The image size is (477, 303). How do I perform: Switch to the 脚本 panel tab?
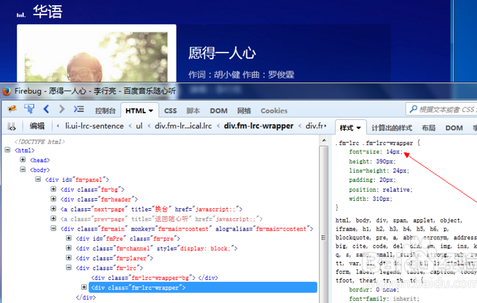point(193,111)
